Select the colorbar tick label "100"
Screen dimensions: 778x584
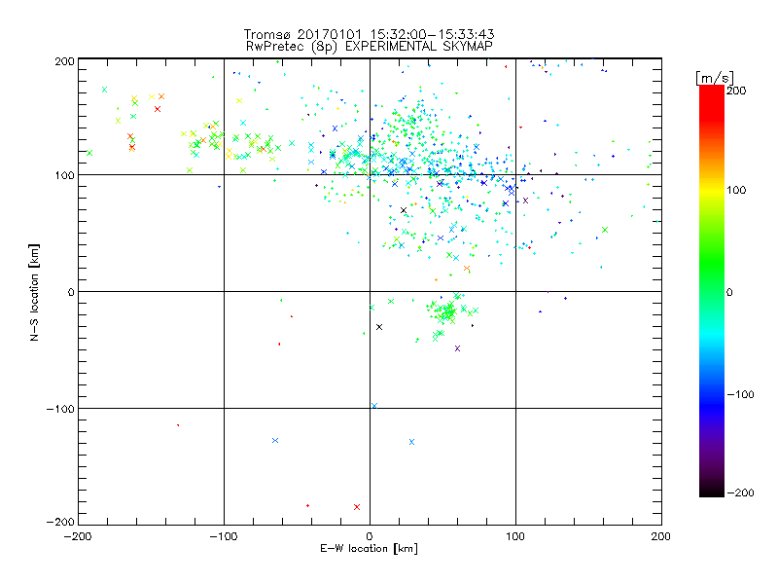pyautogui.click(x=736, y=190)
